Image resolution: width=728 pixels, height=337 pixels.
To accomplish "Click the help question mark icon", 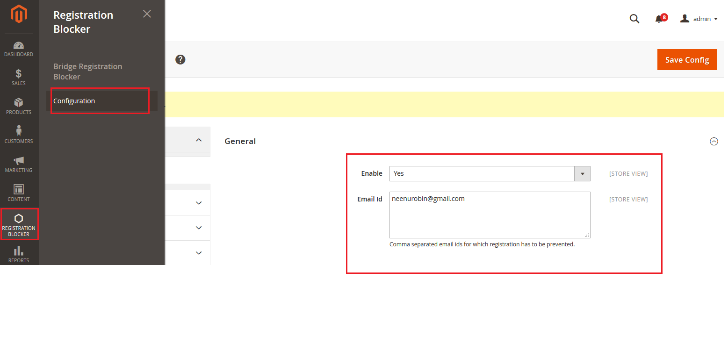I will (180, 60).
